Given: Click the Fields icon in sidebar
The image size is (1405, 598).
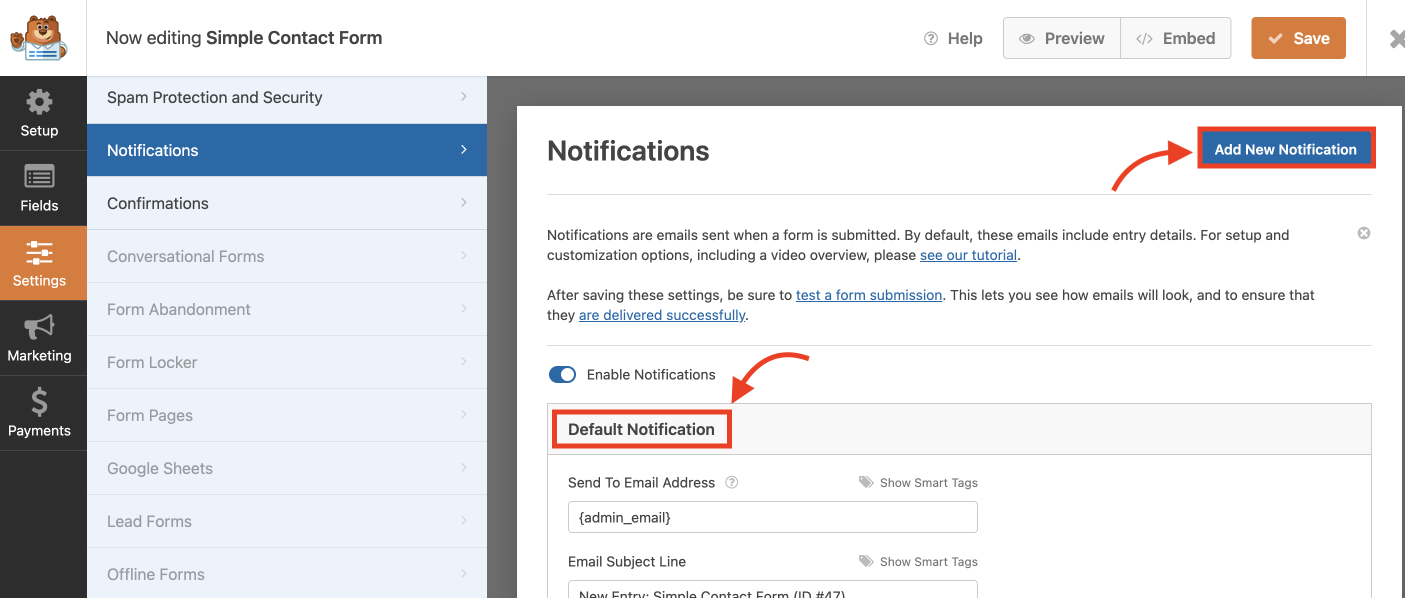Looking at the screenshot, I should pos(38,188).
